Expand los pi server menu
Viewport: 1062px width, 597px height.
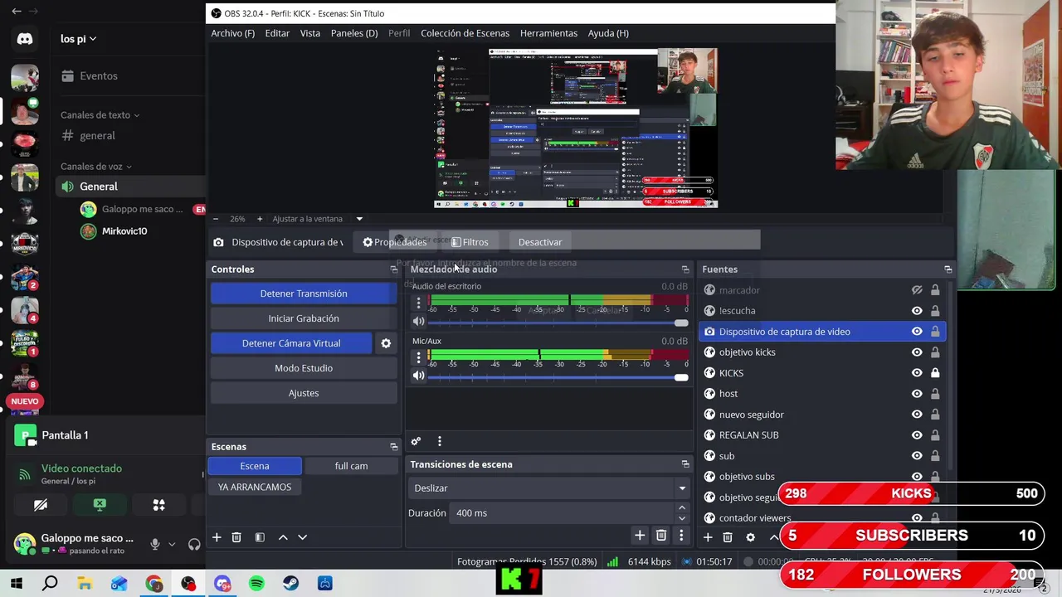pos(78,38)
